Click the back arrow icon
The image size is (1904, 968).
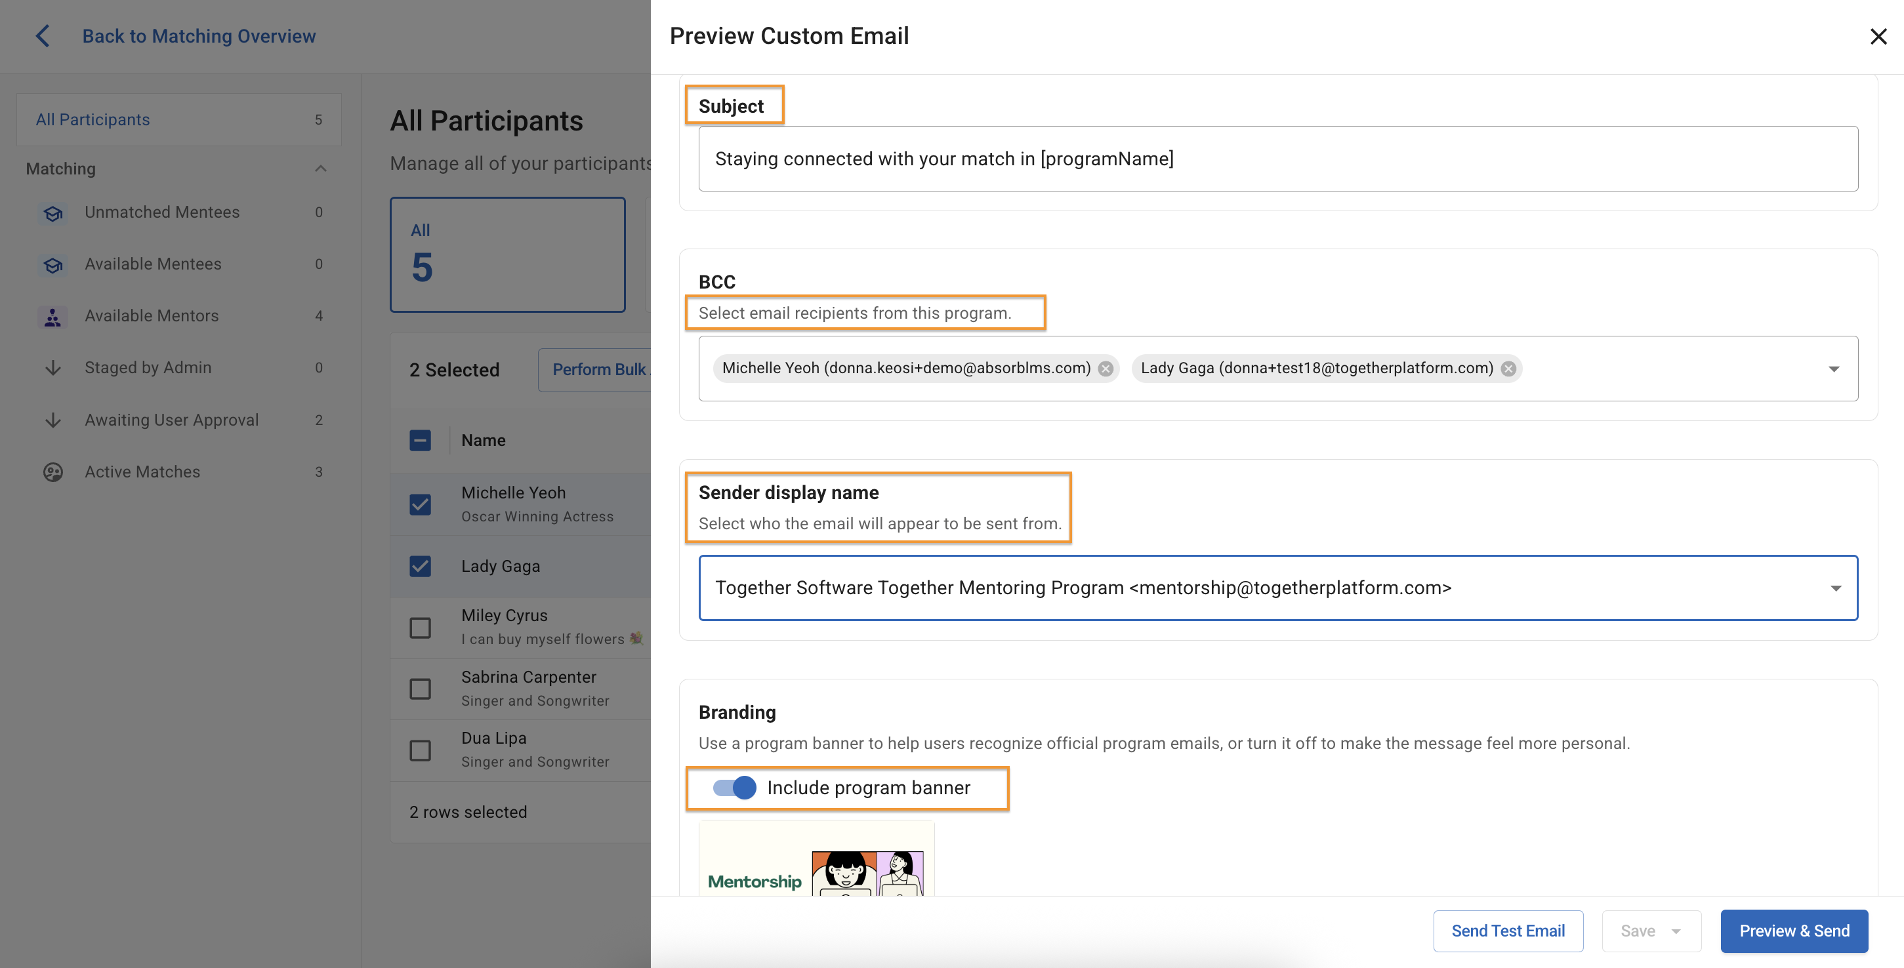[x=43, y=35]
